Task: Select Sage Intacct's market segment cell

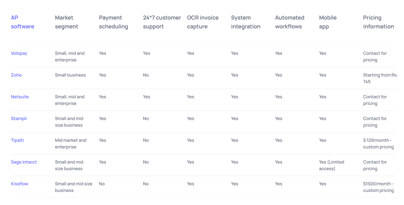Action: (x=69, y=165)
